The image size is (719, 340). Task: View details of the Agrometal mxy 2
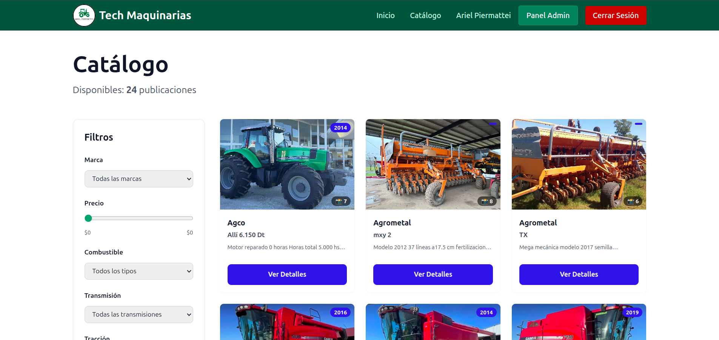tap(433, 274)
